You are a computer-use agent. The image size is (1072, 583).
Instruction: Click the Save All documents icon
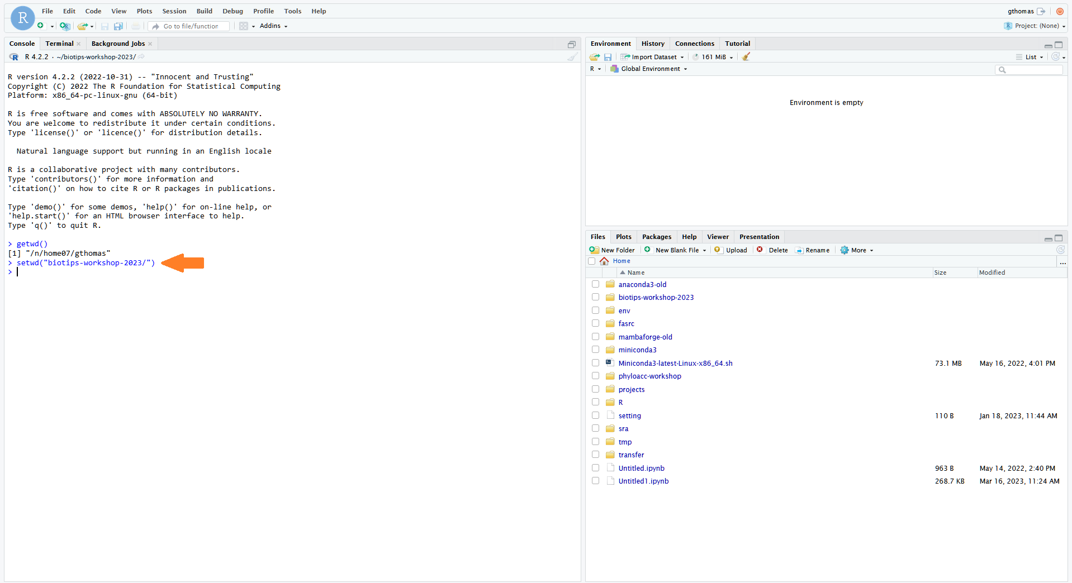(118, 26)
